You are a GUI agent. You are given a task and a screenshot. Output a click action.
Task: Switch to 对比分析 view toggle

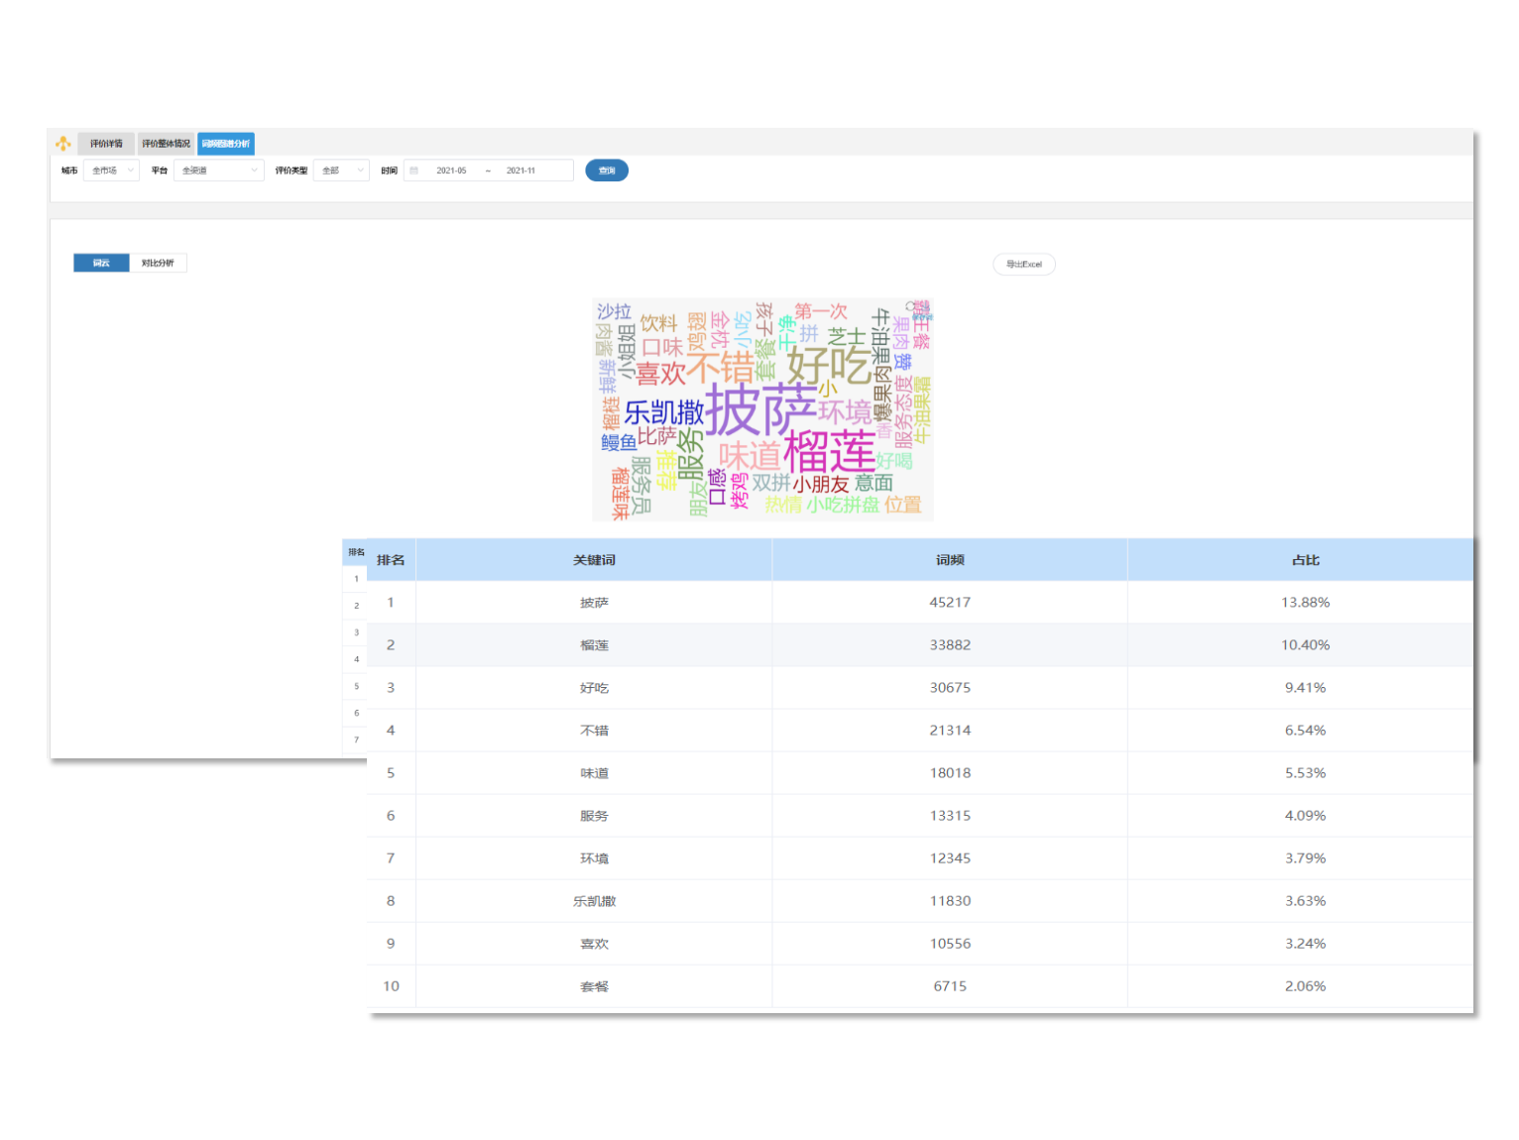[158, 263]
